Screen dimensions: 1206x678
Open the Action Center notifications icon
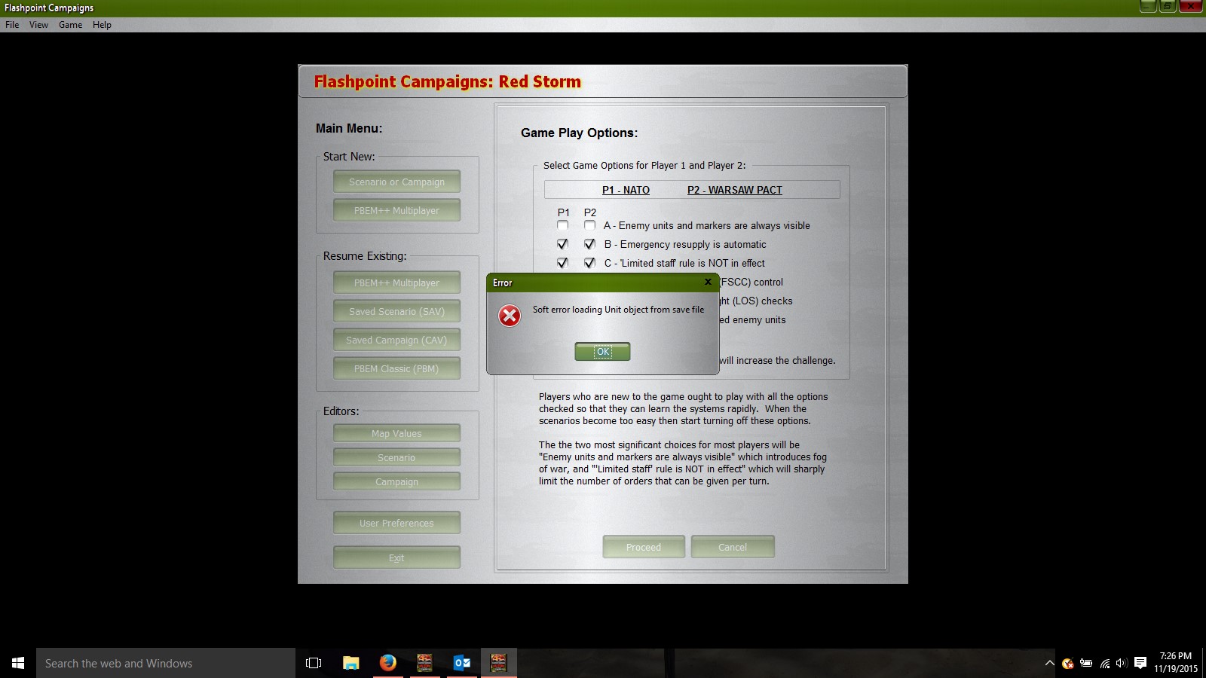(1140, 663)
